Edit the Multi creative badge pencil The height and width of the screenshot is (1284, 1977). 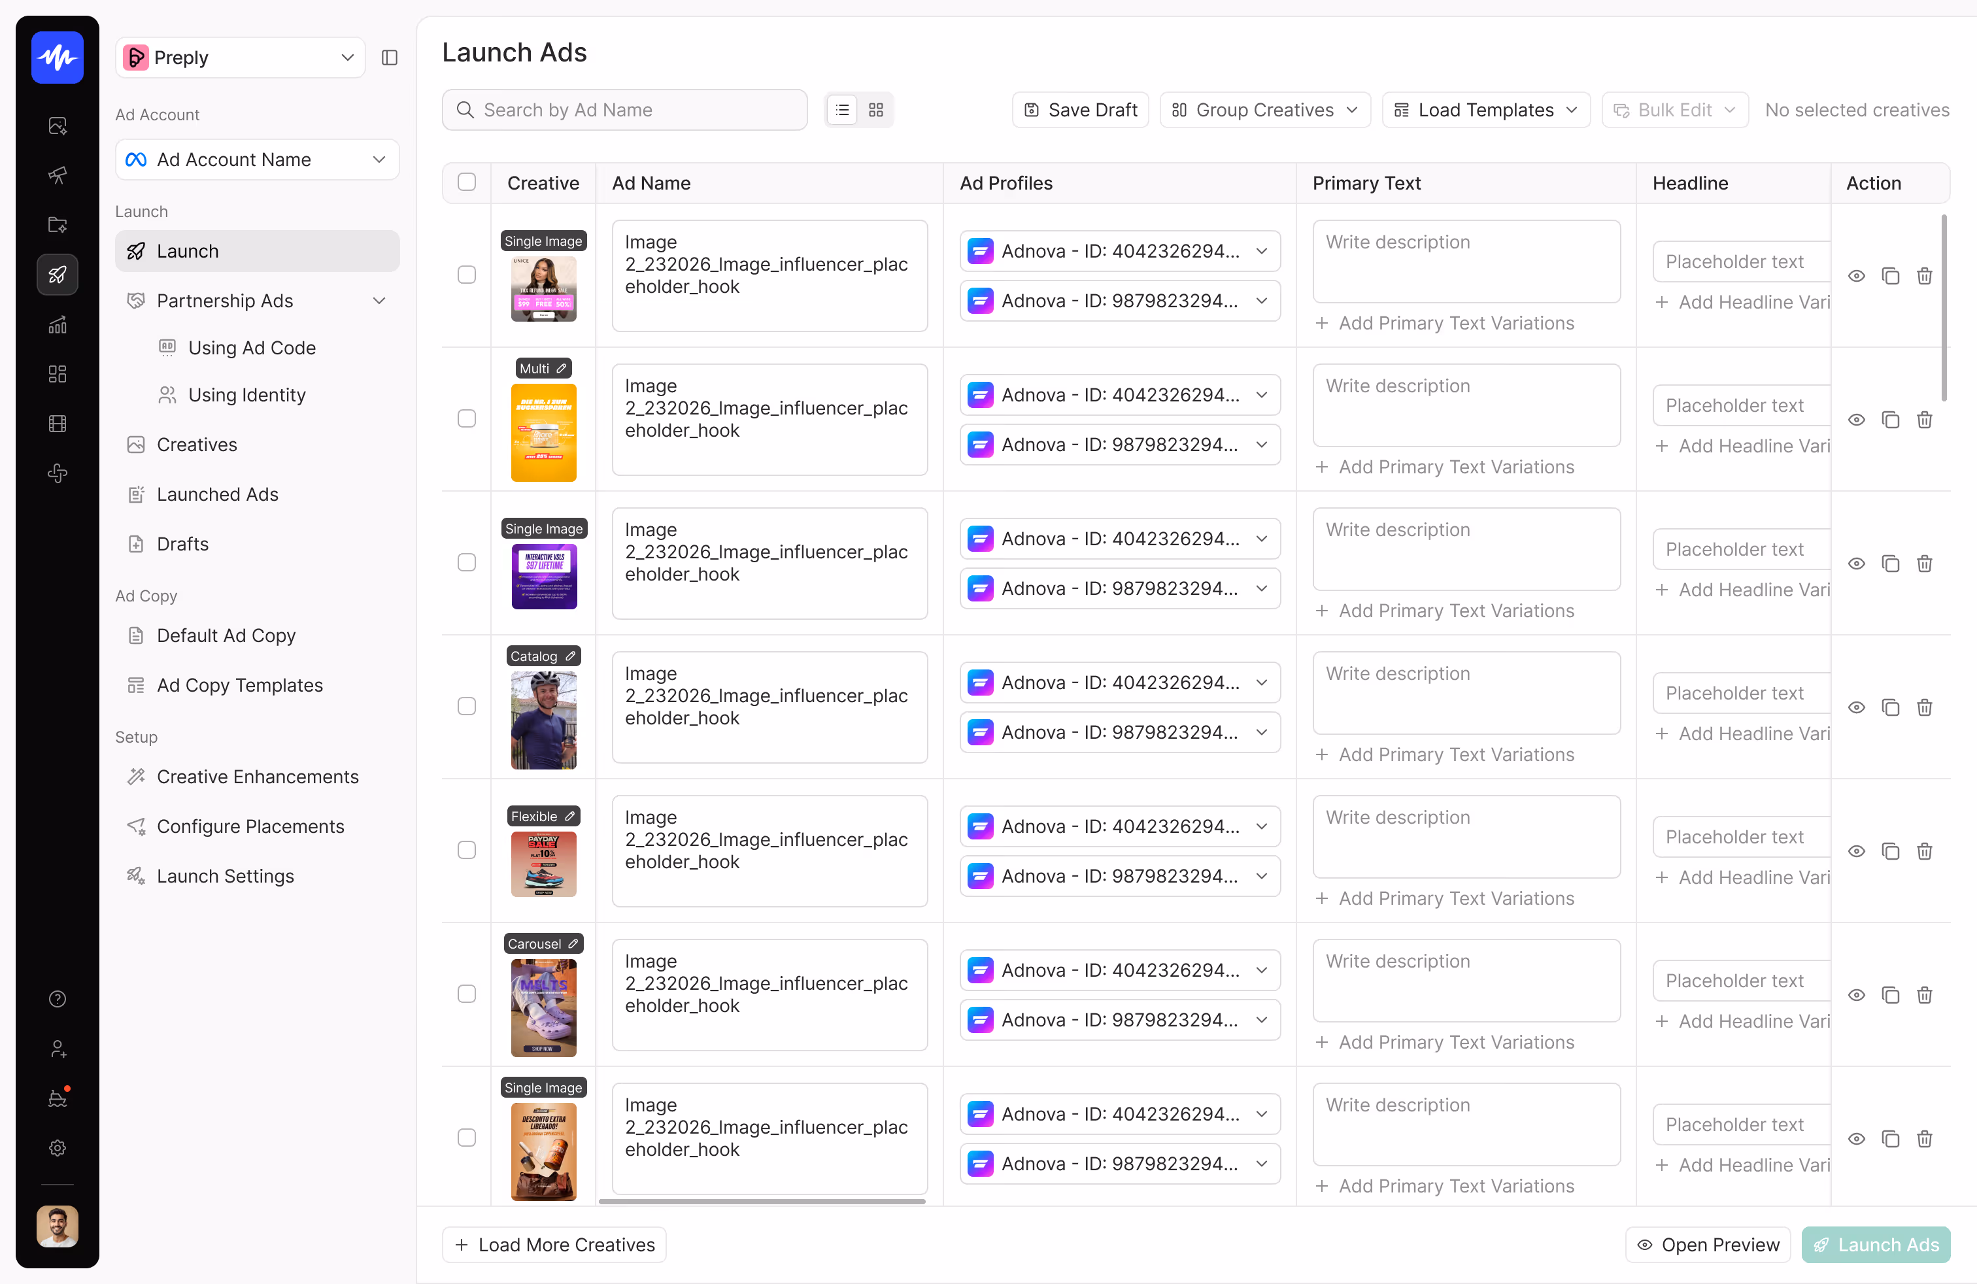[562, 368]
